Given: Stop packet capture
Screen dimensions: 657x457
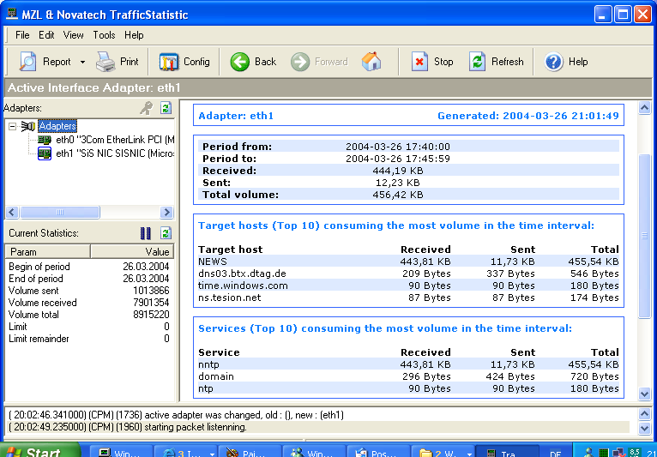Looking at the screenshot, I should click(431, 62).
